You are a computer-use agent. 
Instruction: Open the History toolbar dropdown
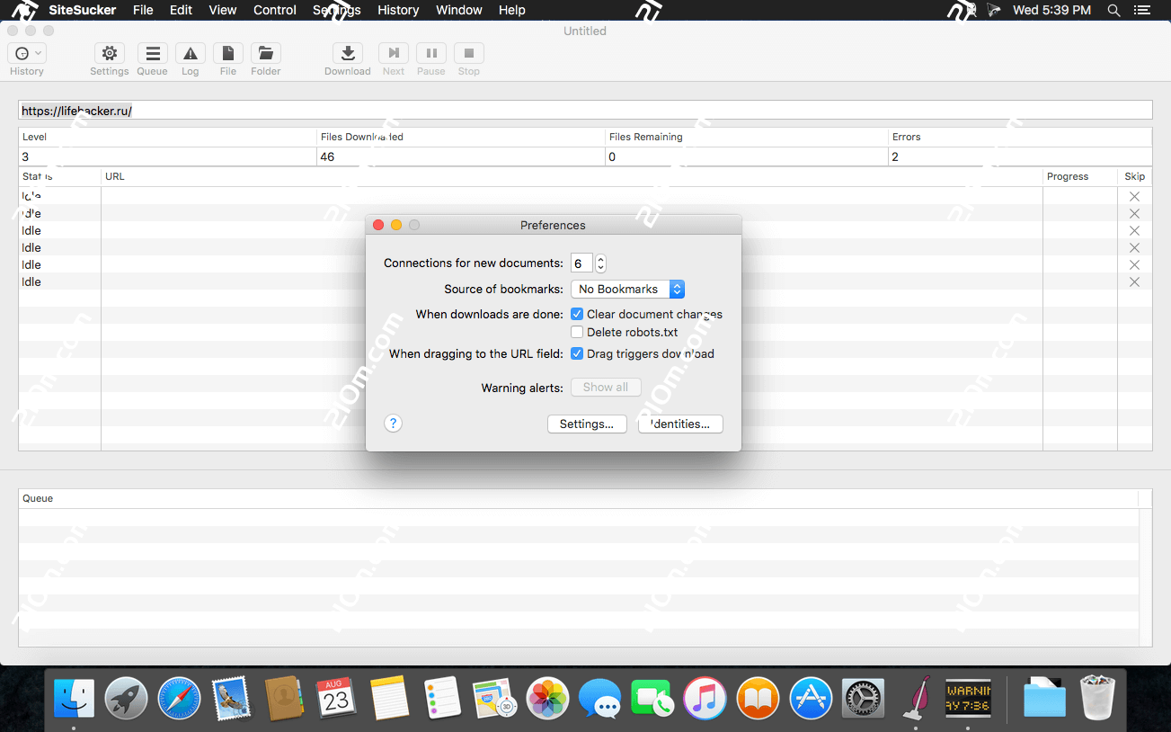(x=26, y=53)
